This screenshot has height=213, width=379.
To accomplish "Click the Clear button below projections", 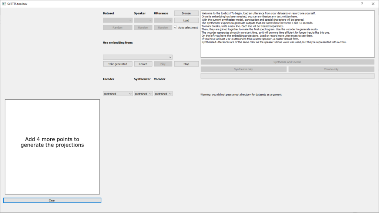I will click(52, 200).
